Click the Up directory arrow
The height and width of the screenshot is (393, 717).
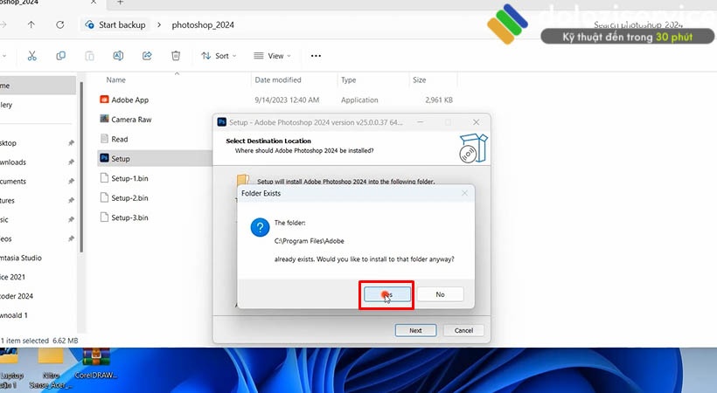pos(31,24)
